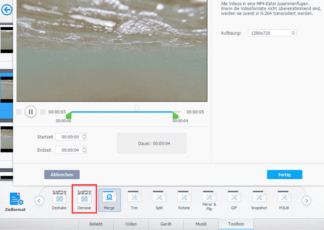Pause the video preview
The width and height of the screenshot is (324, 230).
(x=30, y=112)
